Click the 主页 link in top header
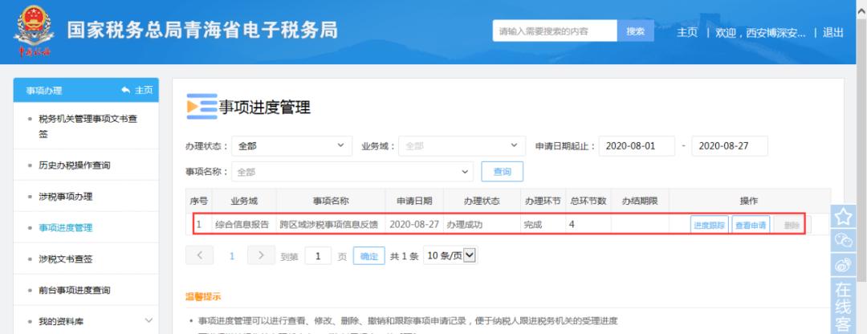 (687, 33)
